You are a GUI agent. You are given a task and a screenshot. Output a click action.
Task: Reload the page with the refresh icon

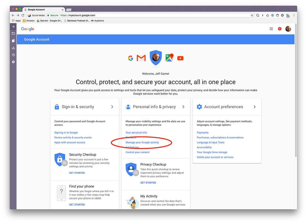click(23, 15)
